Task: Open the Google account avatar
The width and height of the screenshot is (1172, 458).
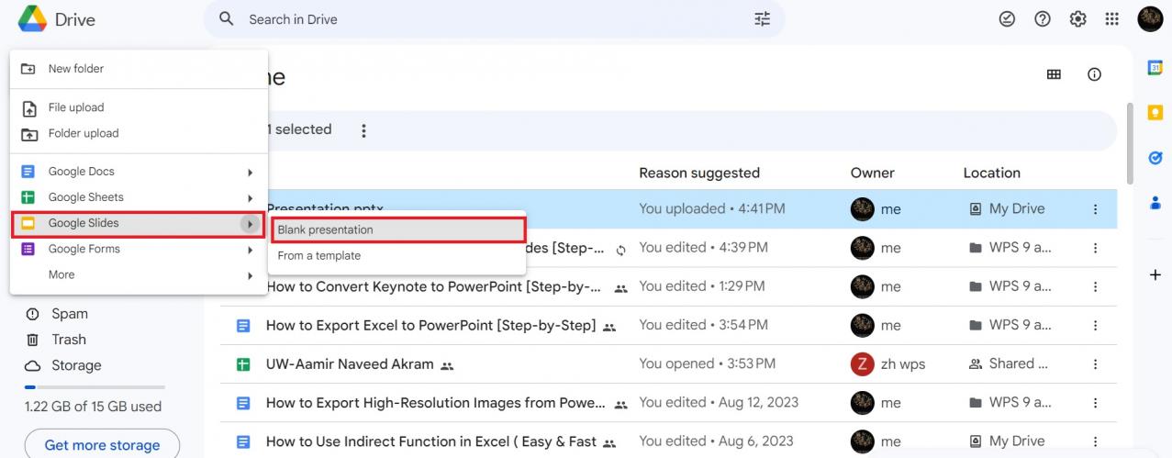Action: [1150, 19]
